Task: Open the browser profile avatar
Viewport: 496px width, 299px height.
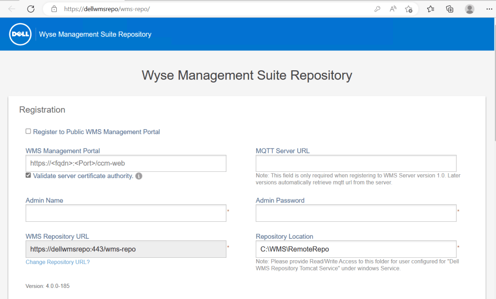Action: pyautogui.click(x=469, y=9)
